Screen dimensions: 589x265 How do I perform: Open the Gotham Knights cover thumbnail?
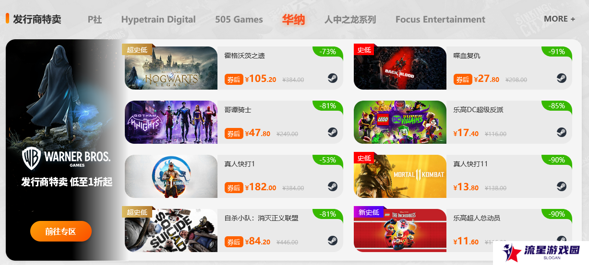171,122
